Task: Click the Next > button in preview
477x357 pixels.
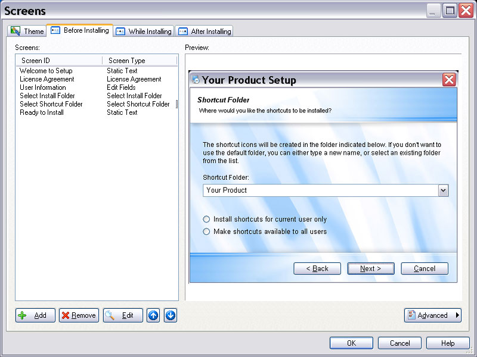Action: (371, 269)
